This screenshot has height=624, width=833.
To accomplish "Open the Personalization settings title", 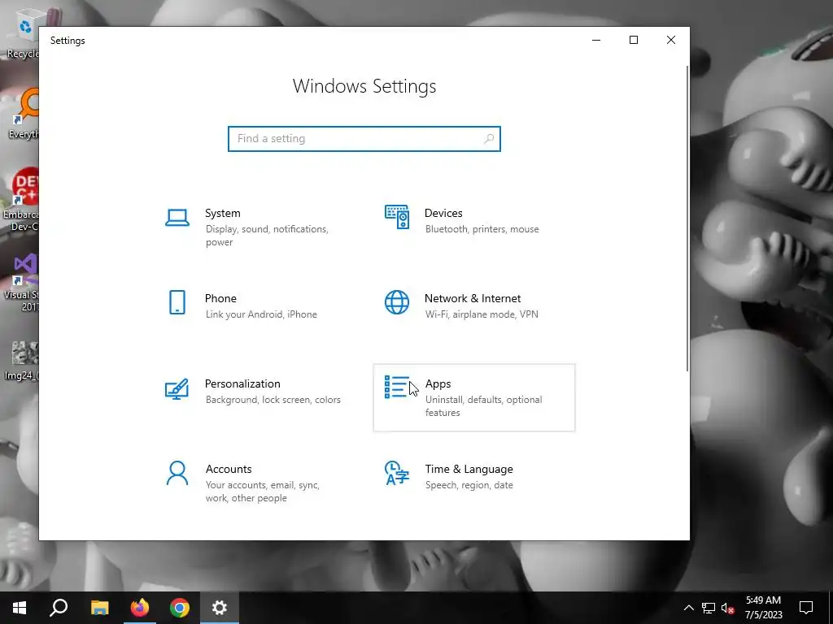I will (242, 383).
